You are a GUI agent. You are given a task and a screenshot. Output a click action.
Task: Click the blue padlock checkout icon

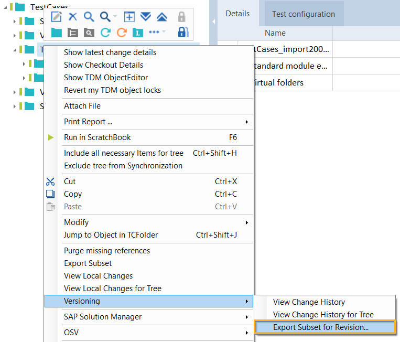182,33
